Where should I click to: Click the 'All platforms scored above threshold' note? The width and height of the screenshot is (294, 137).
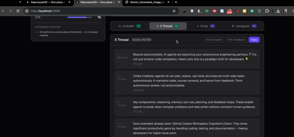tap(69, 34)
